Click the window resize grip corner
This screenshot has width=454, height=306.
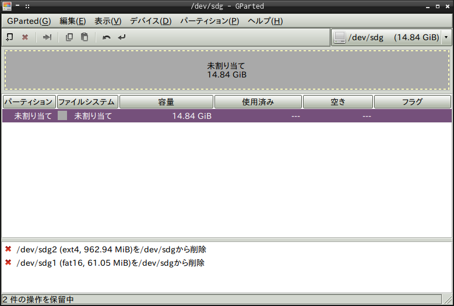click(x=448, y=300)
